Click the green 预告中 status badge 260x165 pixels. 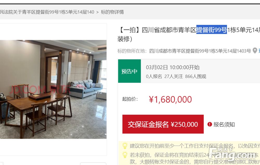click(x=129, y=71)
